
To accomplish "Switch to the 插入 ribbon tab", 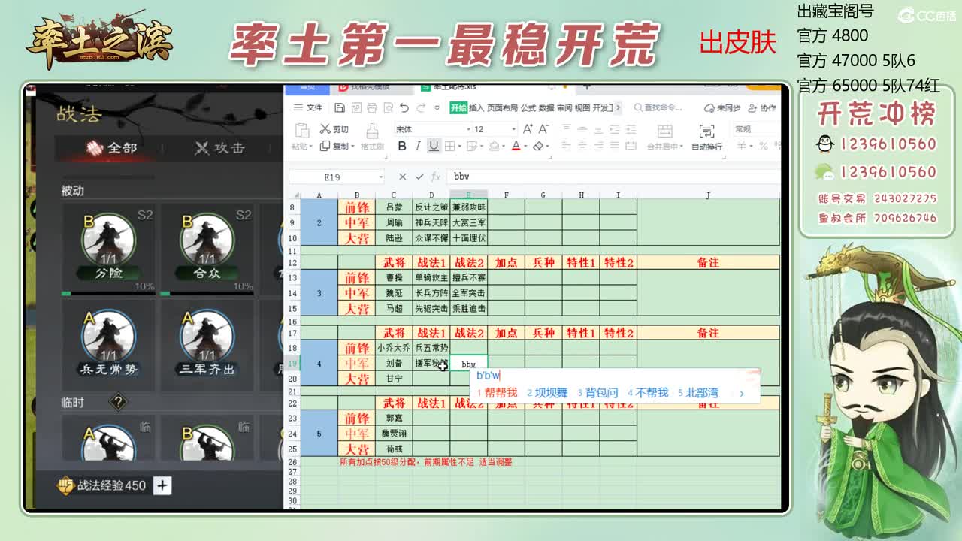I will coord(476,108).
